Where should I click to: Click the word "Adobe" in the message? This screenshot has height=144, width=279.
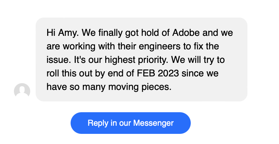[x=186, y=33]
